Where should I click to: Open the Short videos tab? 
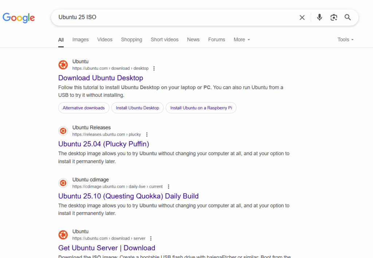(165, 40)
